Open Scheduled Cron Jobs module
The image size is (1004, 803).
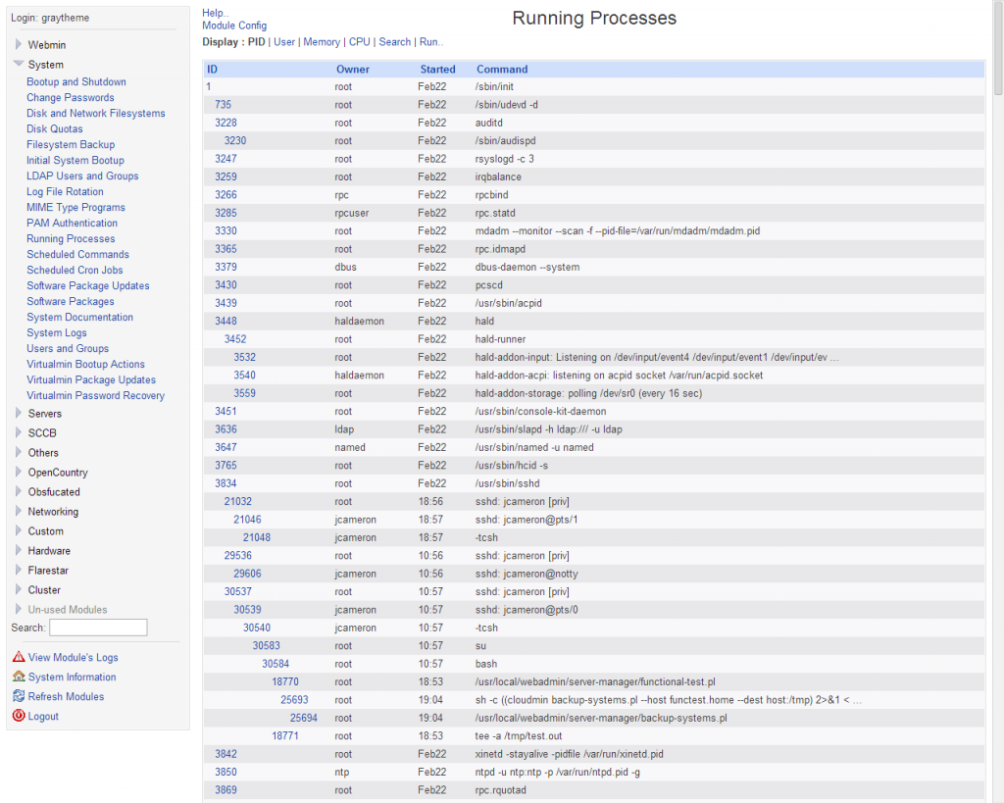74,270
